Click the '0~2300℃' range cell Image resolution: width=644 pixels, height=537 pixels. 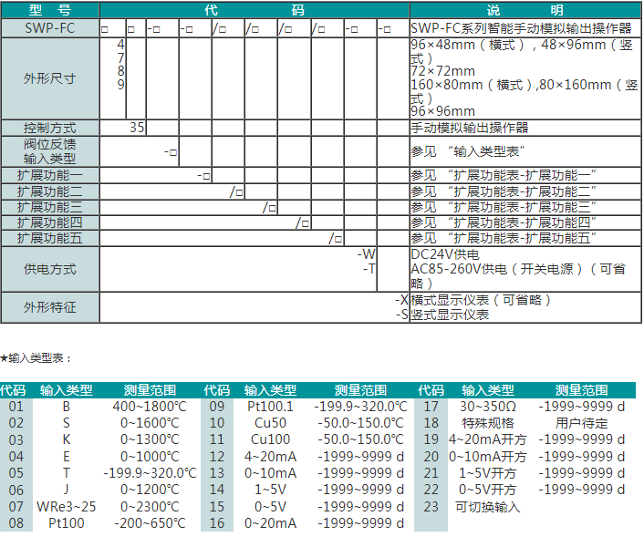click(x=150, y=507)
